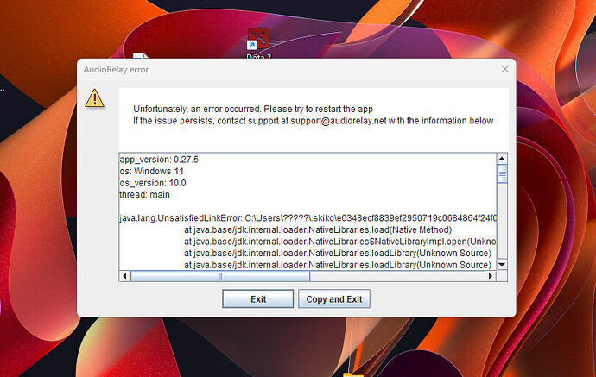Click the horizontal scrollbar left arrow
This screenshot has height=377, width=596.
(x=124, y=276)
